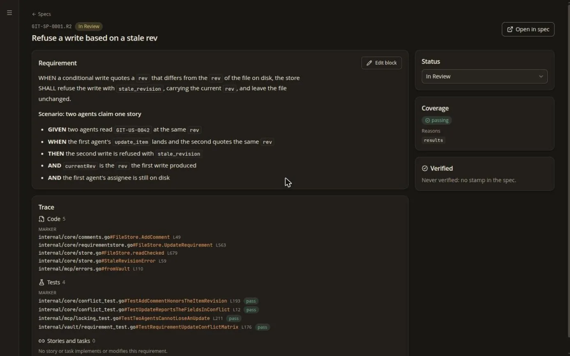Click the Verified check icon
The height and width of the screenshot is (356, 570).
425,169
